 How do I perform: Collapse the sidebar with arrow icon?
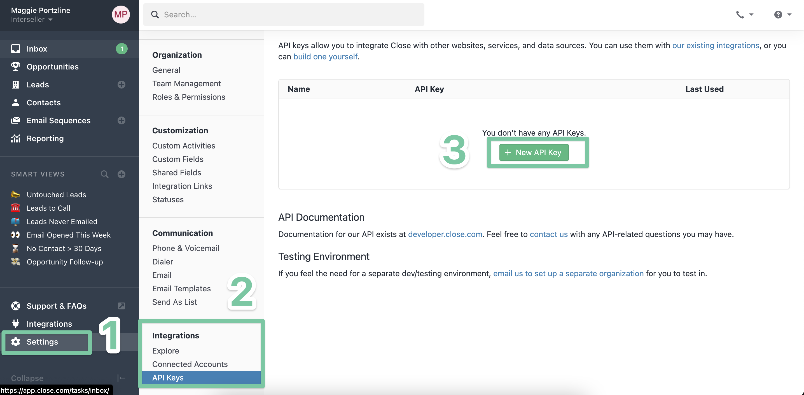(121, 378)
